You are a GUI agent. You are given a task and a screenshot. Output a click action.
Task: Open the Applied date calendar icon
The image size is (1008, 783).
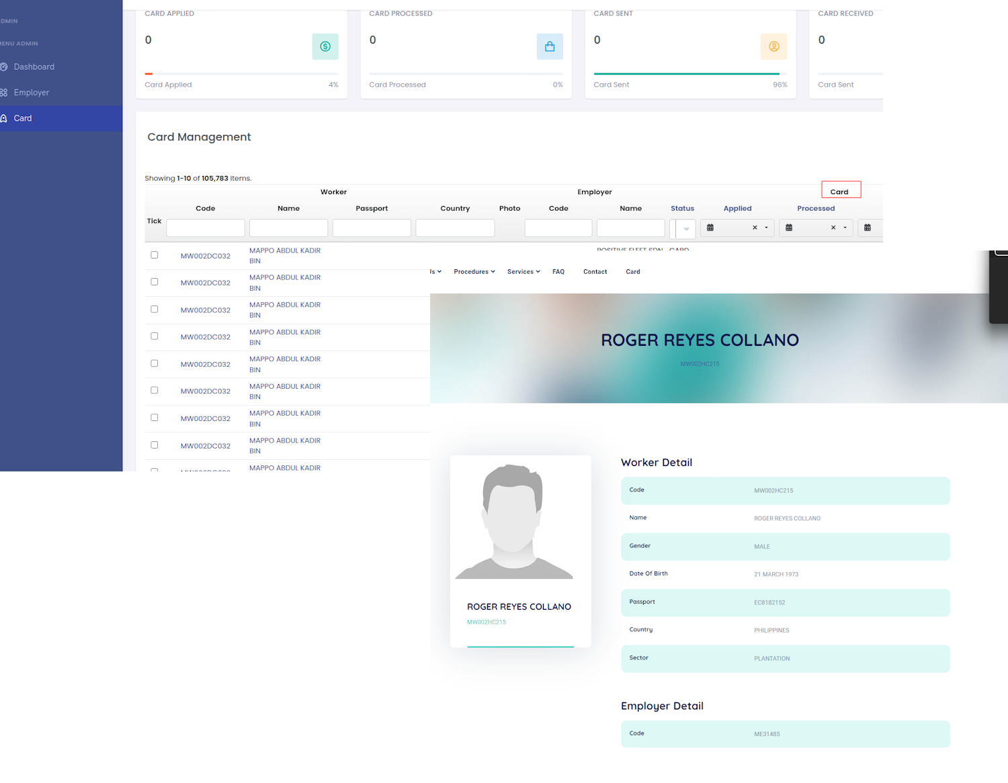[710, 228]
